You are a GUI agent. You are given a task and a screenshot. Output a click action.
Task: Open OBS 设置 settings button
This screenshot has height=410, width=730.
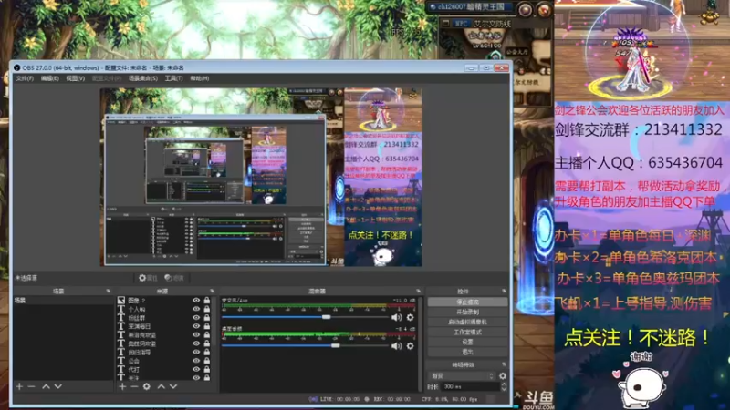467,342
